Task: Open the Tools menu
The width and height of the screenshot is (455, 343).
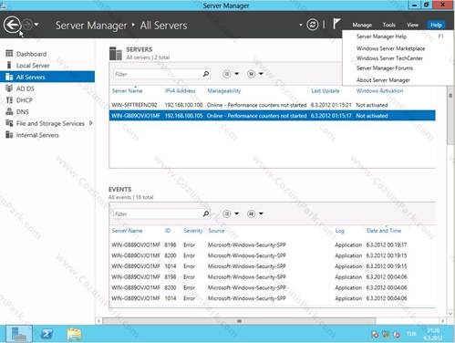Action: [389, 25]
